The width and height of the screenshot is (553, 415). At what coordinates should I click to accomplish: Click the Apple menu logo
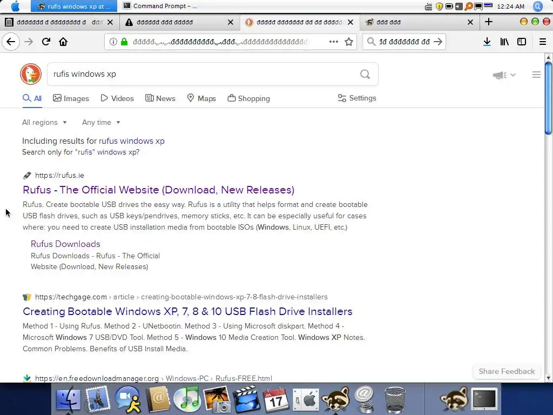coord(15,6)
